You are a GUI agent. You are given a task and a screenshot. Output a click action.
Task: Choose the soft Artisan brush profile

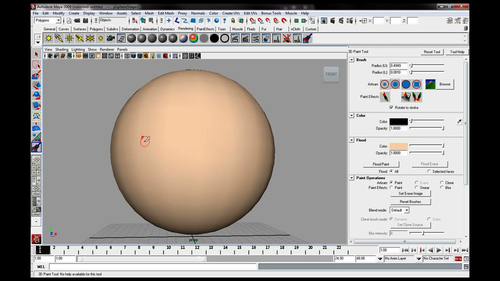click(x=395, y=84)
